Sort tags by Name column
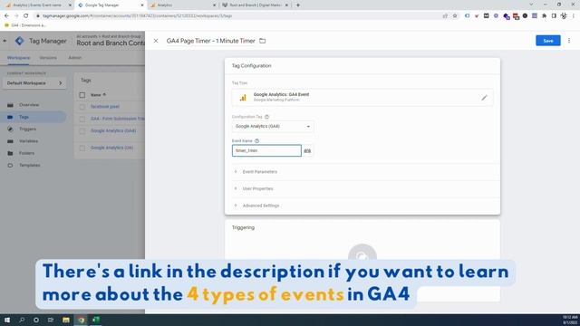Viewport: 580px width, 326px height. pyautogui.click(x=98, y=95)
